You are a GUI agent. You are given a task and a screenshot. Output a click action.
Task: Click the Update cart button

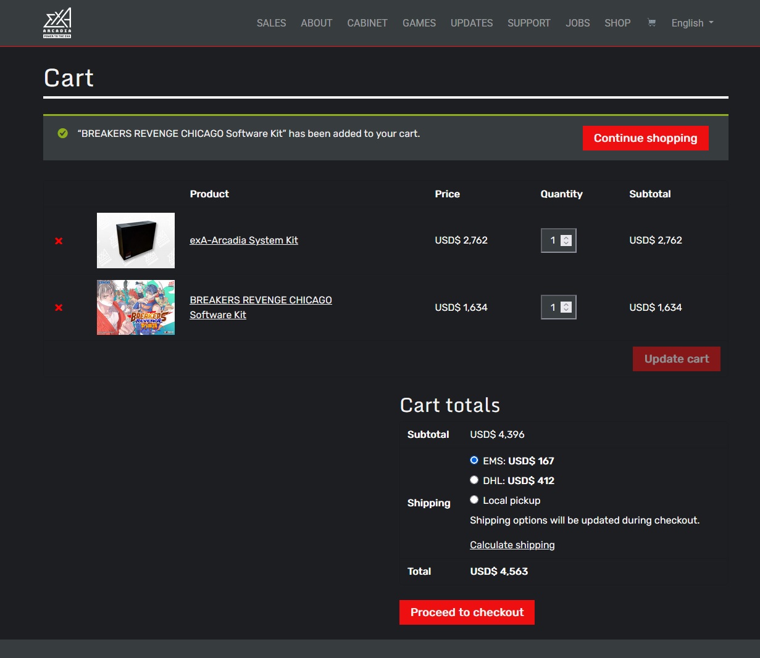click(x=677, y=359)
